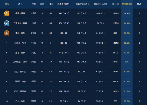147x105 pixels.
Task: Sort by the 均分经济 column header
Action: [116, 4]
